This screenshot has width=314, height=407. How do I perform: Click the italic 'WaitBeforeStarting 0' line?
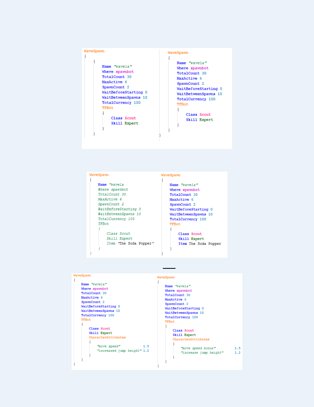coord(120,209)
